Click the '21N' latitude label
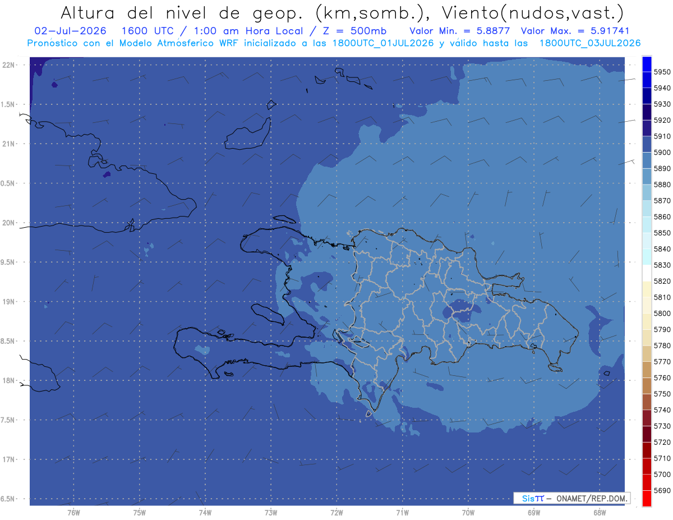 coord(10,144)
